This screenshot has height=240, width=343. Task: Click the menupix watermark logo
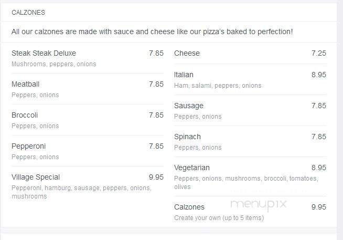click(259, 204)
